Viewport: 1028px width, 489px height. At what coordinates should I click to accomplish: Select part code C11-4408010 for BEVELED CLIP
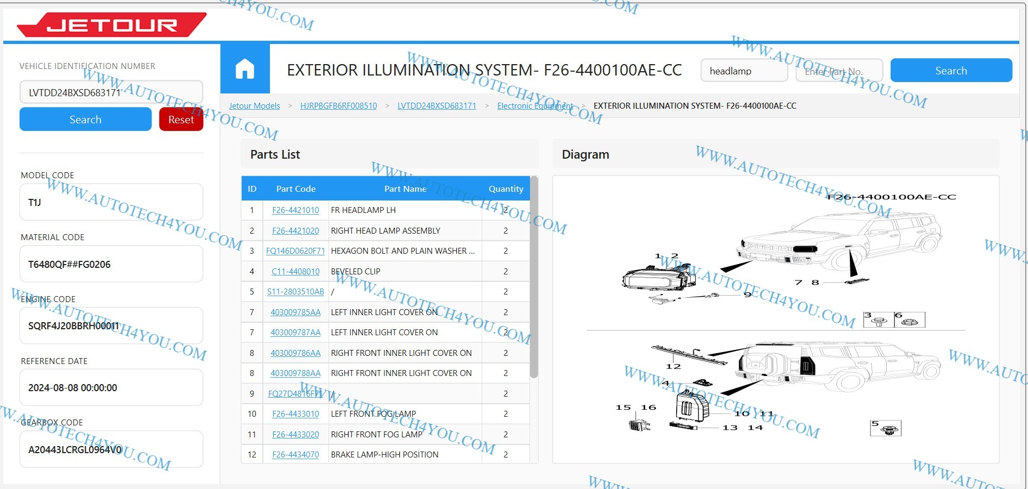[295, 271]
